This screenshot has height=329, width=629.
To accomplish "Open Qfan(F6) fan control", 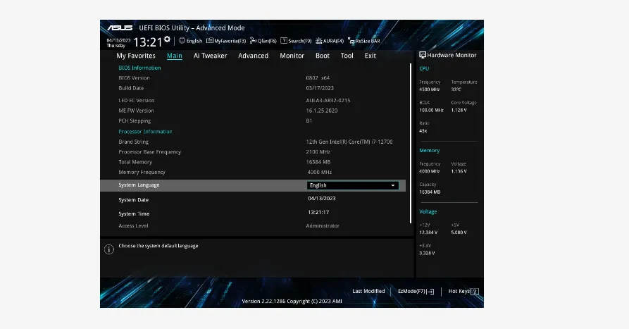I will [x=263, y=41].
